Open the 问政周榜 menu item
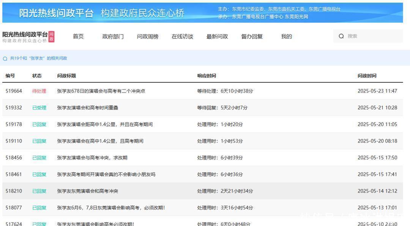The image size is (410, 226). [x=148, y=36]
